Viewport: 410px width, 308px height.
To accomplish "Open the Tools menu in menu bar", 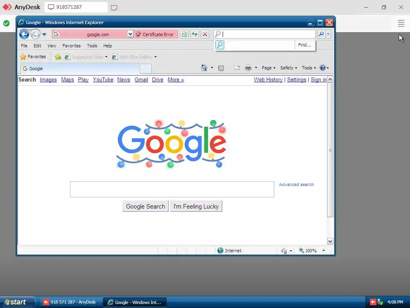I will [x=92, y=46].
